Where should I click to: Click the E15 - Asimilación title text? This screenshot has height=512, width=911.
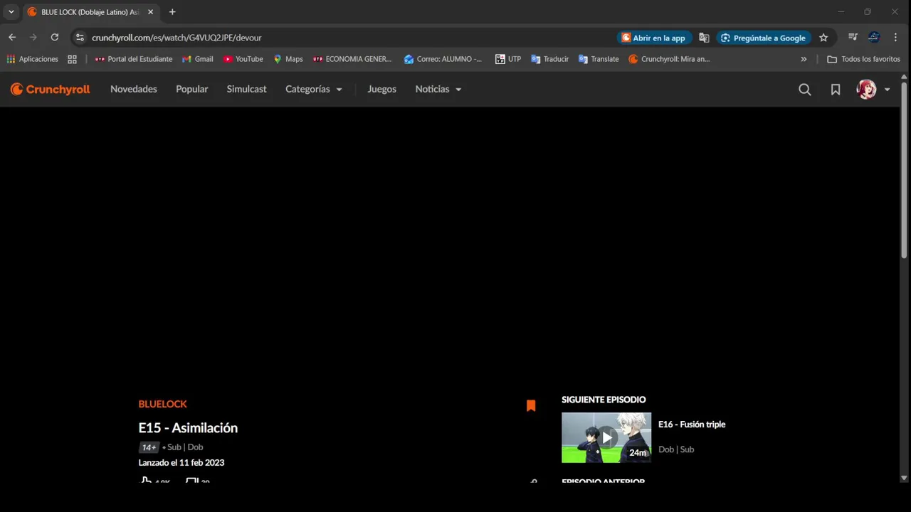[x=188, y=427]
